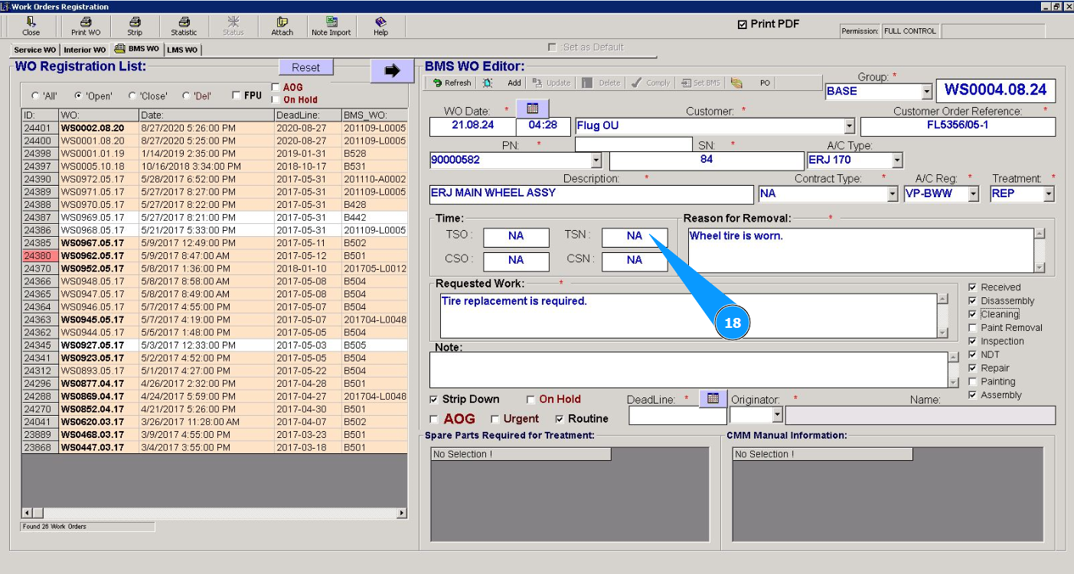Screen dimensions: 1074x574
Task: Select the 'All' radio button filter
Action: [35, 96]
